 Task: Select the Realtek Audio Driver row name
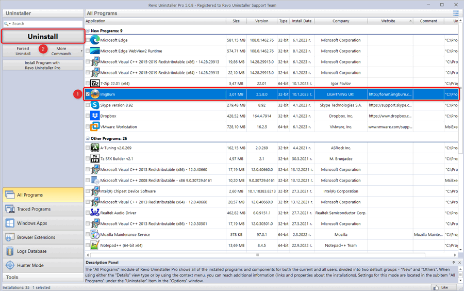118,213
